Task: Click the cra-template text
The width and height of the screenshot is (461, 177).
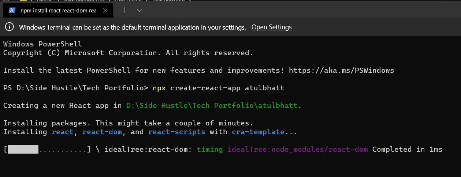Action: click(x=258, y=132)
